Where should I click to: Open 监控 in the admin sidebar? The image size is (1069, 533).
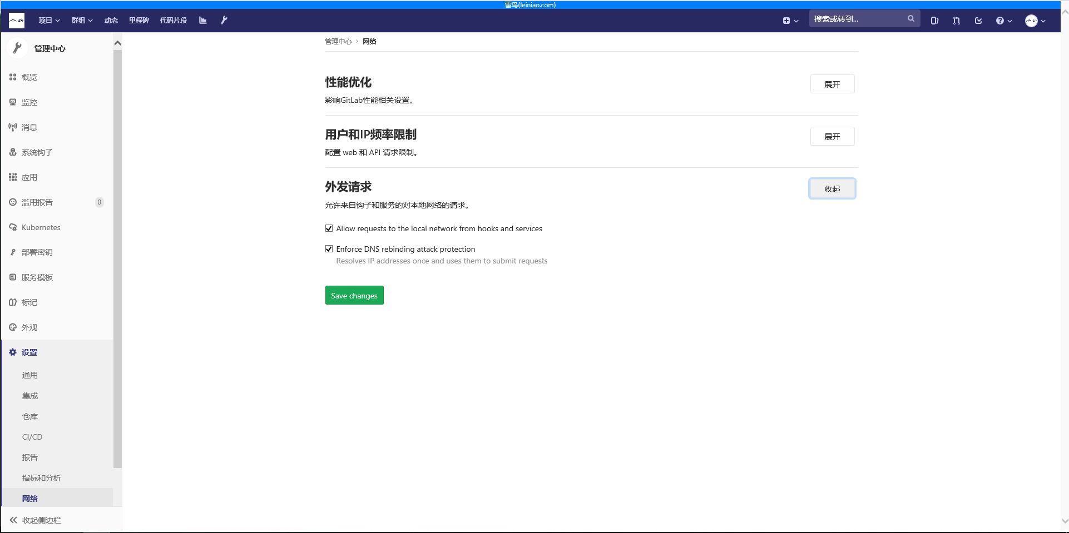(x=29, y=102)
